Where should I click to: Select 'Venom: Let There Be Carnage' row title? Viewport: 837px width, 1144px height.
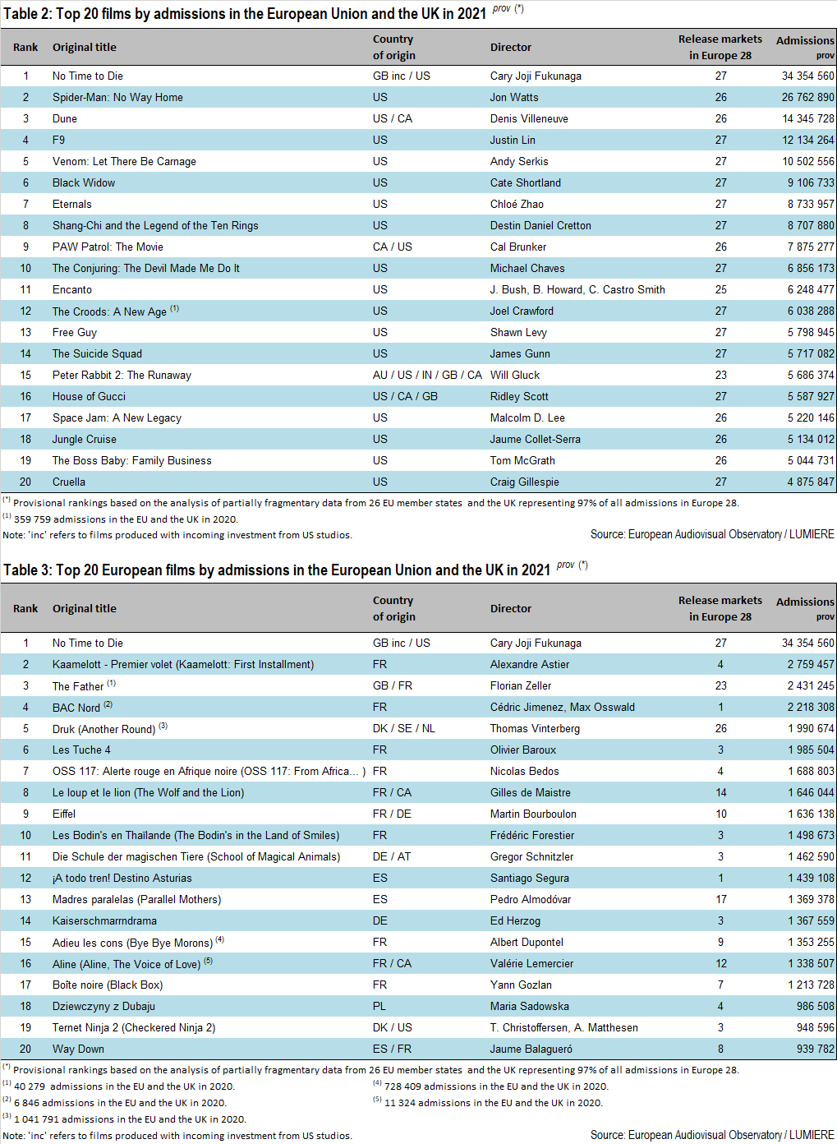(124, 161)
